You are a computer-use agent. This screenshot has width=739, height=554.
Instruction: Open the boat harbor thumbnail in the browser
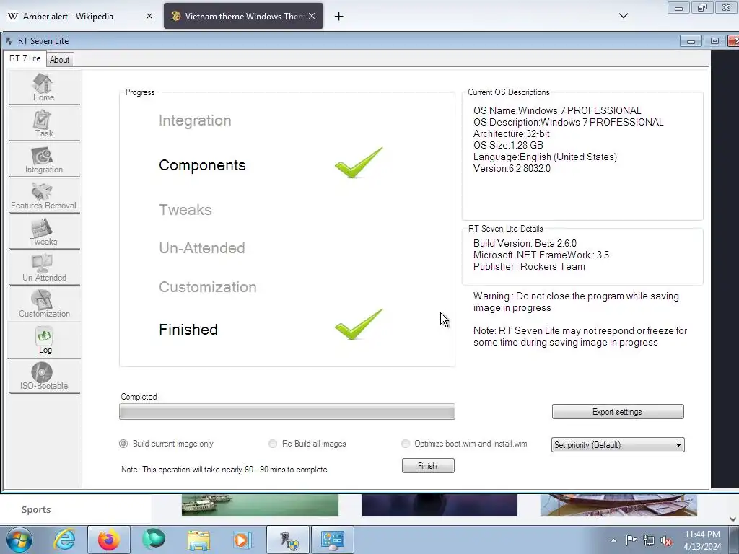pos(260,505)
